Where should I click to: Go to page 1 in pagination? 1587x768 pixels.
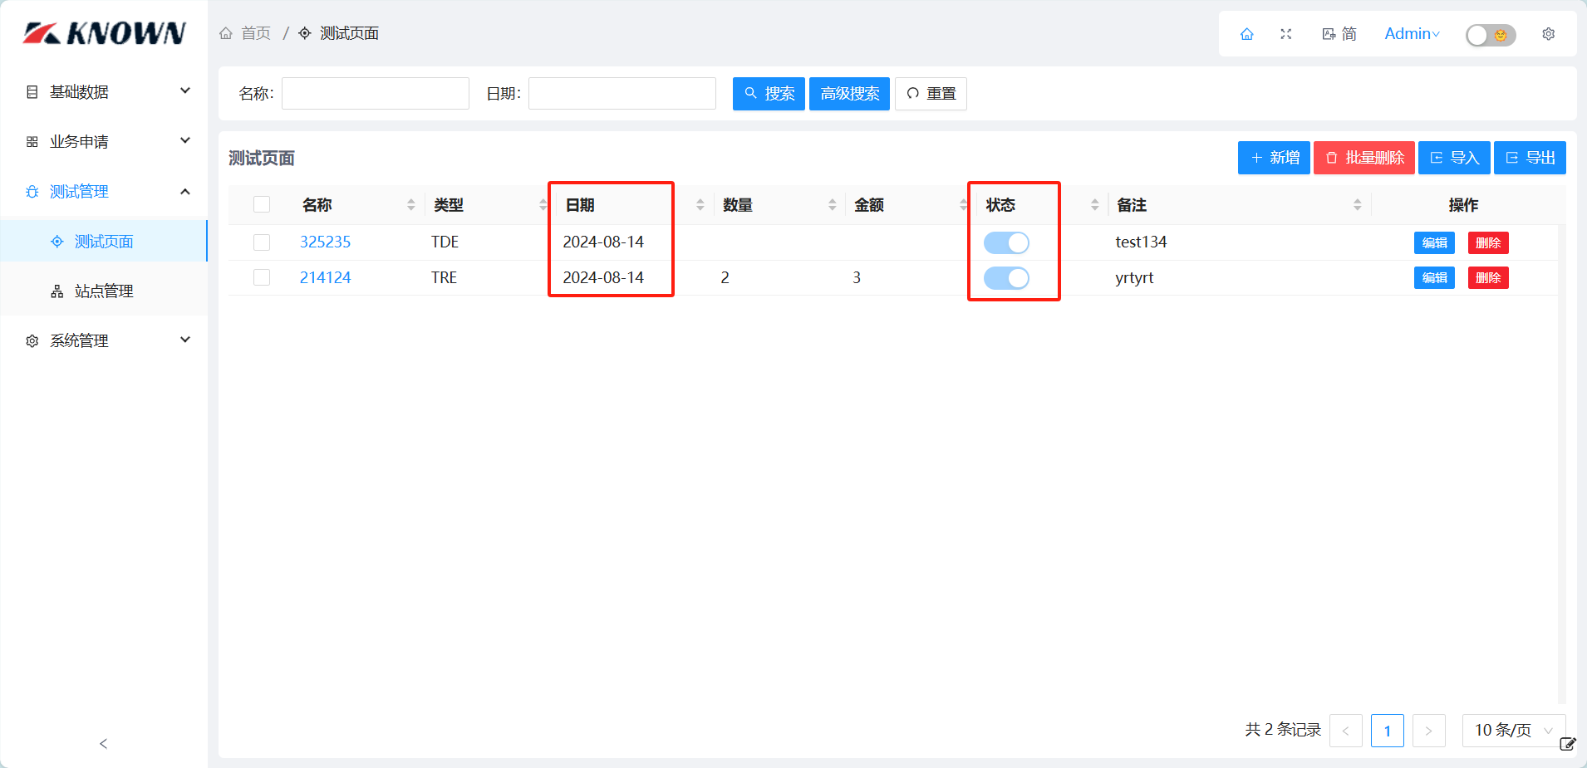point(1388,731)
